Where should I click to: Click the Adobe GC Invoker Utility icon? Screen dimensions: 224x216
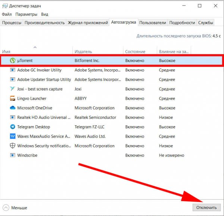[13, 70]
